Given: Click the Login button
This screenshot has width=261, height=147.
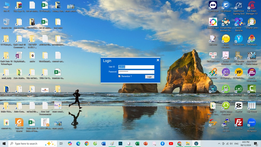Looking at the screenshot, I should pyautogui.click(x=149, y=77).
